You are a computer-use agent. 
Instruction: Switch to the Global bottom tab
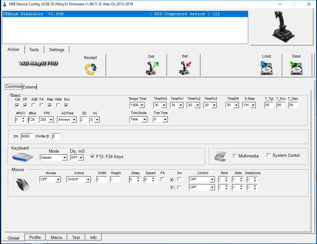13,238
